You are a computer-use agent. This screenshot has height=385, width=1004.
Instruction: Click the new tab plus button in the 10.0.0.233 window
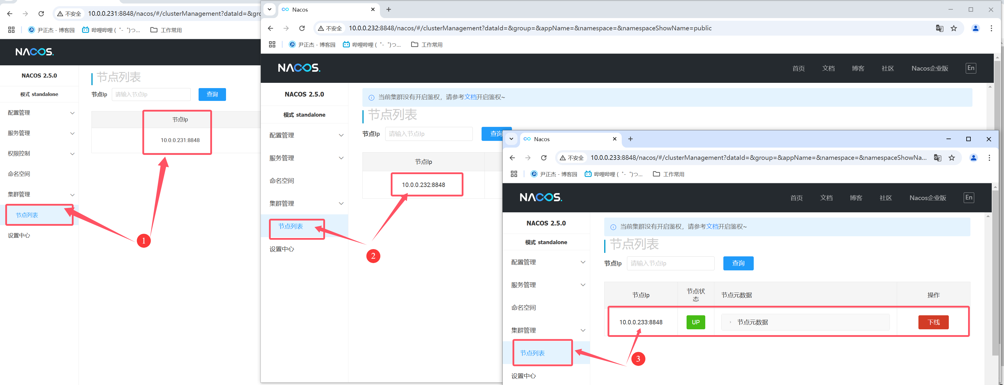click(630, 139)
